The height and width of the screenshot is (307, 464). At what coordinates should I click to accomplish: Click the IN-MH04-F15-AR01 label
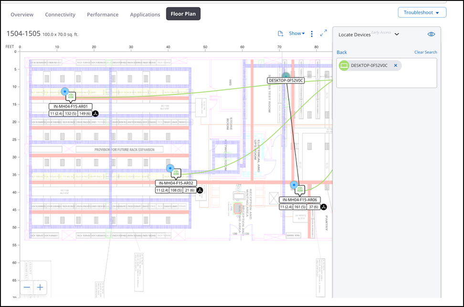pyautogui.click(x=71, y=106)
